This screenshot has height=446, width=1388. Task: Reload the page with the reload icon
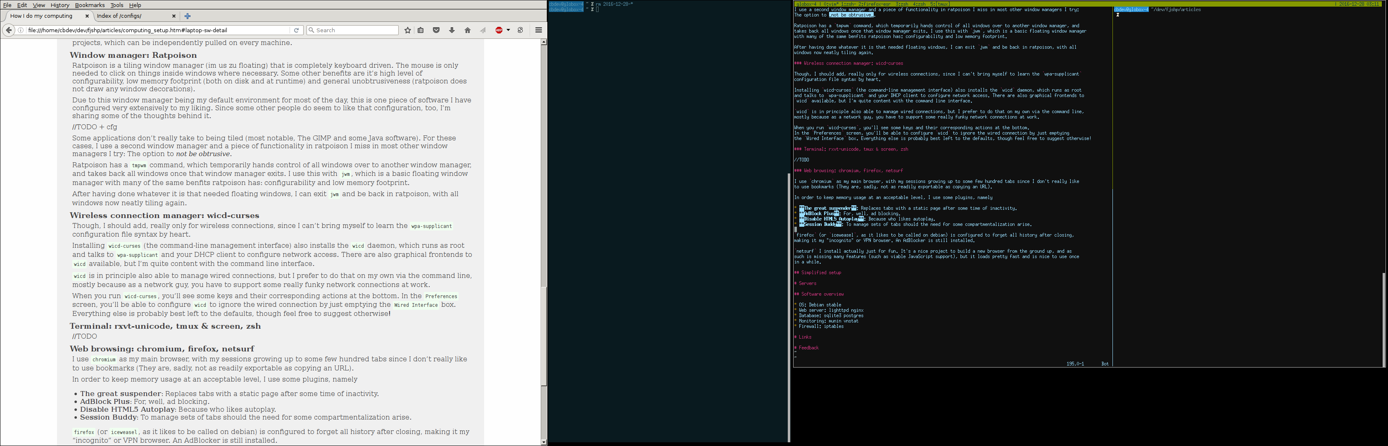296,30
